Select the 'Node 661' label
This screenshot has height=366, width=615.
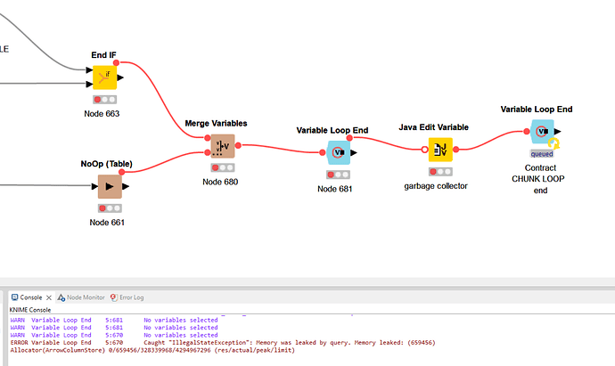(x=107, y=223)
